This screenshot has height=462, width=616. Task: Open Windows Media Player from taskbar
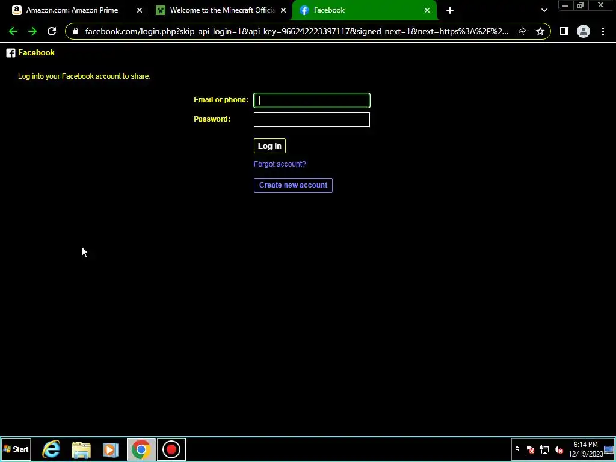pos(111,449)
